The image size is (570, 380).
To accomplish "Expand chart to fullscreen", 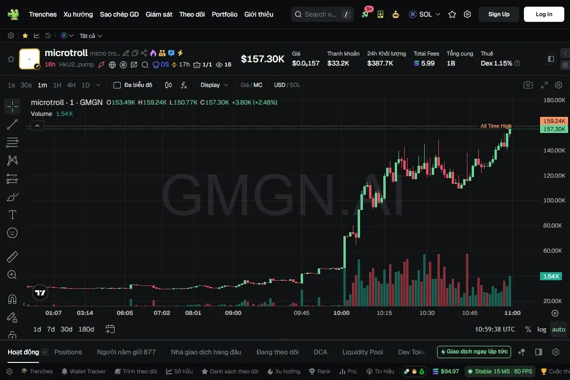I will coord(544,85).
